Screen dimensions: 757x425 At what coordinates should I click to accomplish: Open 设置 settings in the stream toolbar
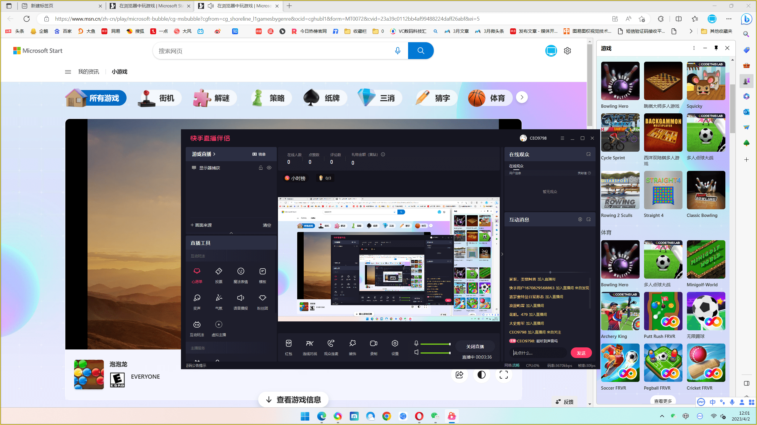(x=395, y=347)
